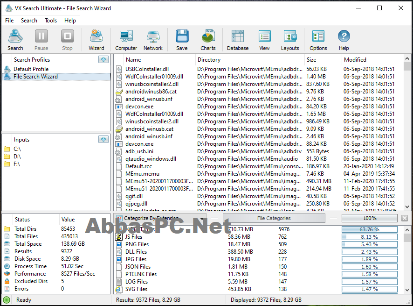Click the results list scroll down arrow
The width and height of the screenshot is (413, 306).
[x=407, y=207]
